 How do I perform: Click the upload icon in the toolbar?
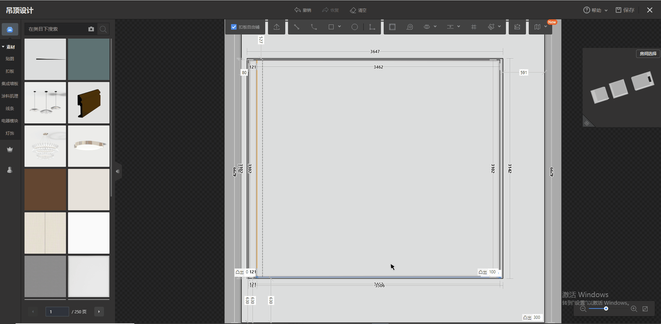(277, 27)
